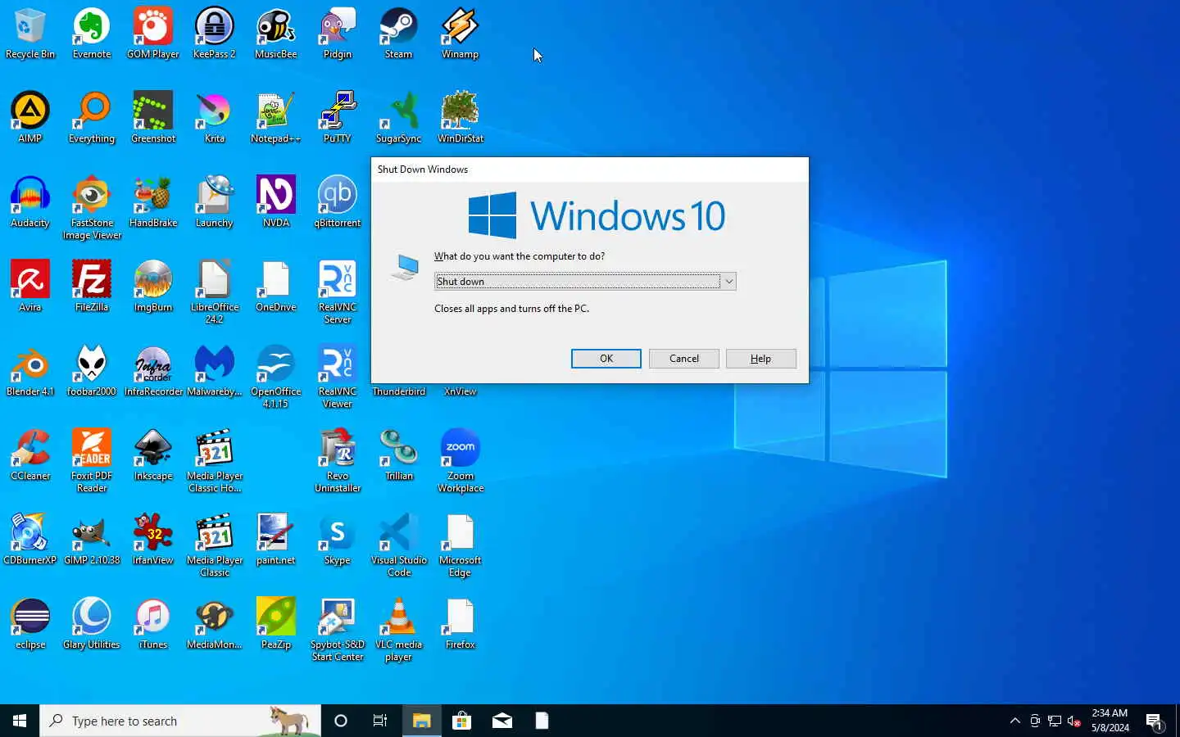Click the KeePass 2 desktop icon

click(x=215, y=34)
